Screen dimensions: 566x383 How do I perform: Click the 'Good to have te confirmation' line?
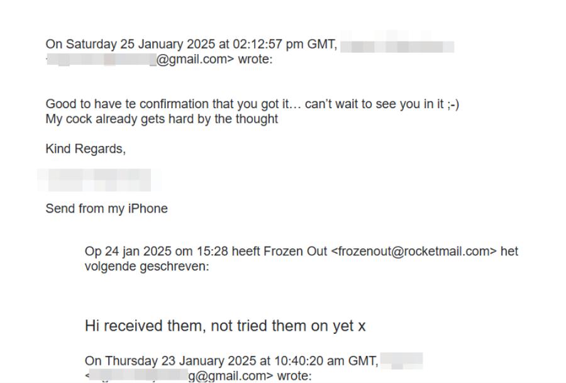(x=252, y=104)
